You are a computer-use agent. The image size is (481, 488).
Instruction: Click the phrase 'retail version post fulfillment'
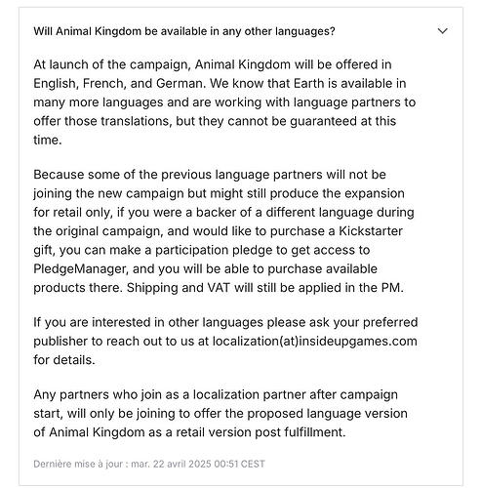tap(261, 432)
